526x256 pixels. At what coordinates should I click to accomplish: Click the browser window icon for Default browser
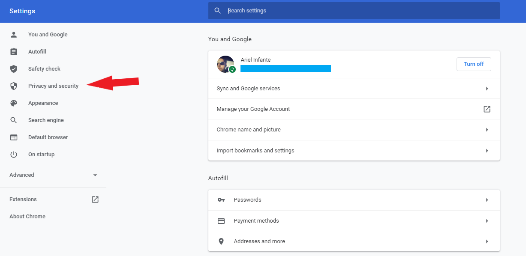tap(14, 137)
